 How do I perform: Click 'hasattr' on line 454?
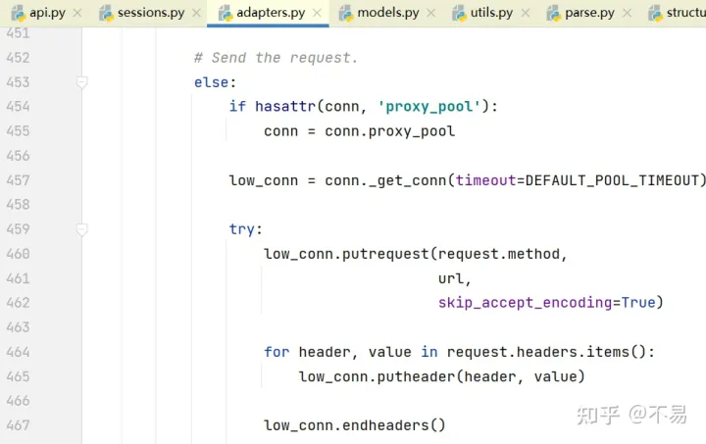[285, 107]
